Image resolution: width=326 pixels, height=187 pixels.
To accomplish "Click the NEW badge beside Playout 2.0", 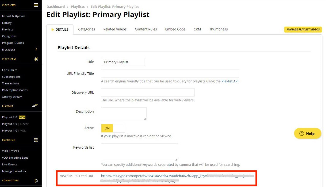I will pos(22,117).
